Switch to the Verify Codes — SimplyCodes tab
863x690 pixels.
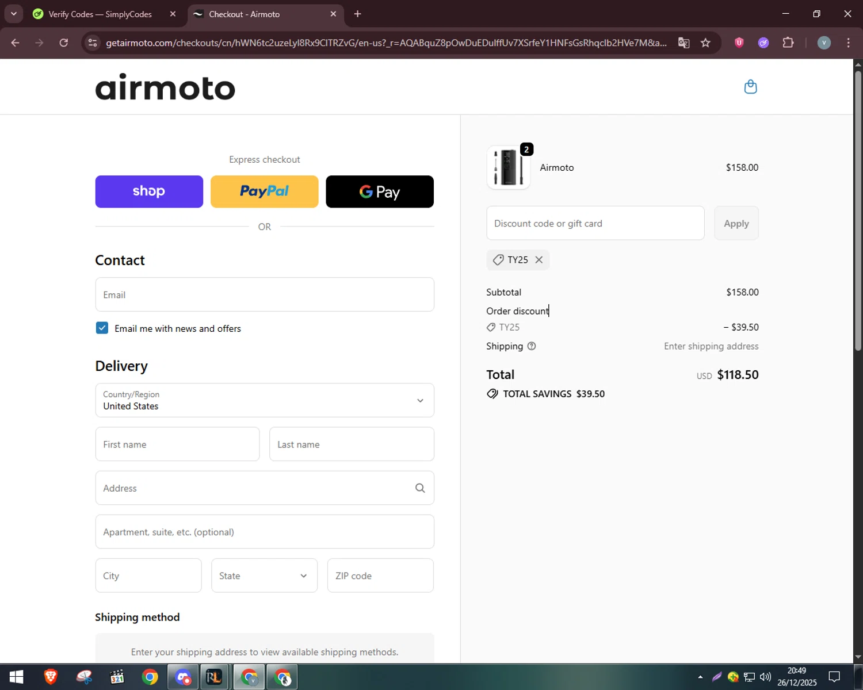101,14
